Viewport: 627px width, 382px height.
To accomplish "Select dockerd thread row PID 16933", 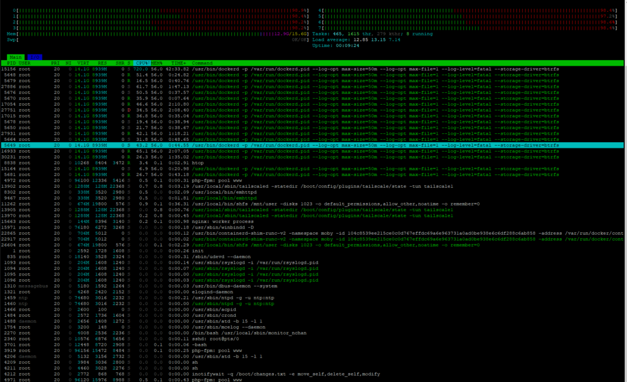I will tap(312, 151).
